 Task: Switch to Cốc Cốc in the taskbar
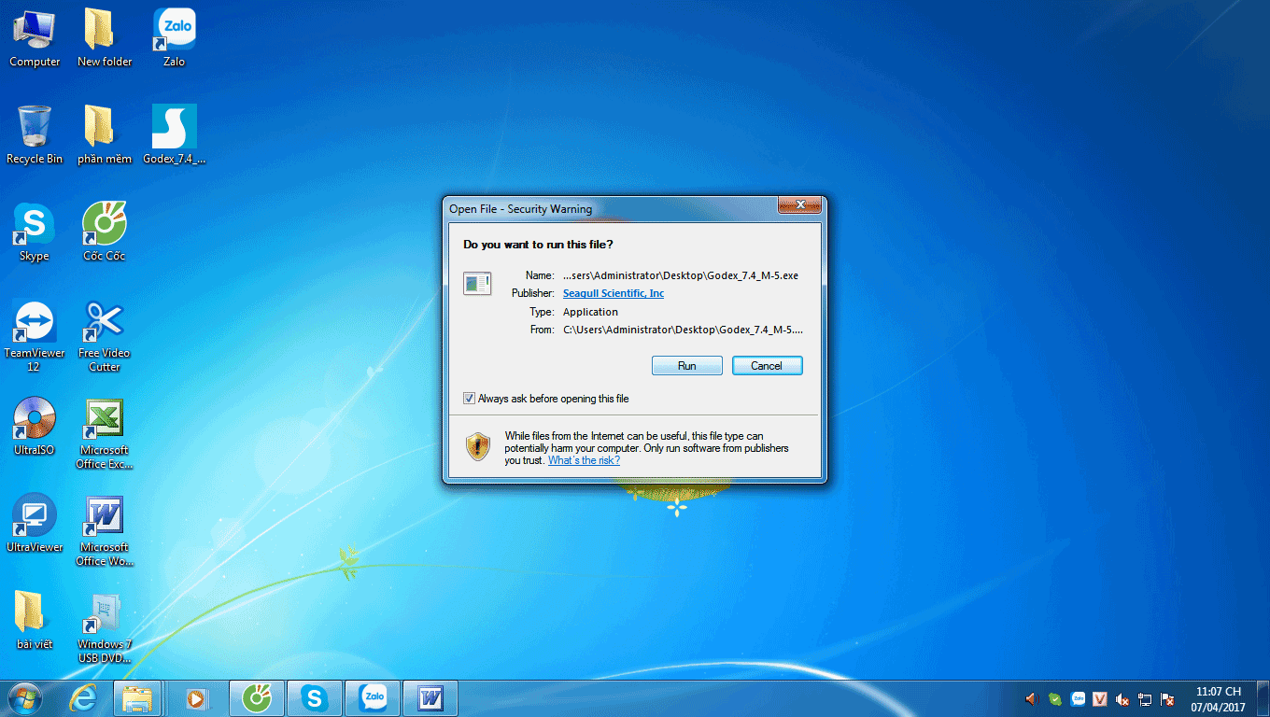click(256, 698)
